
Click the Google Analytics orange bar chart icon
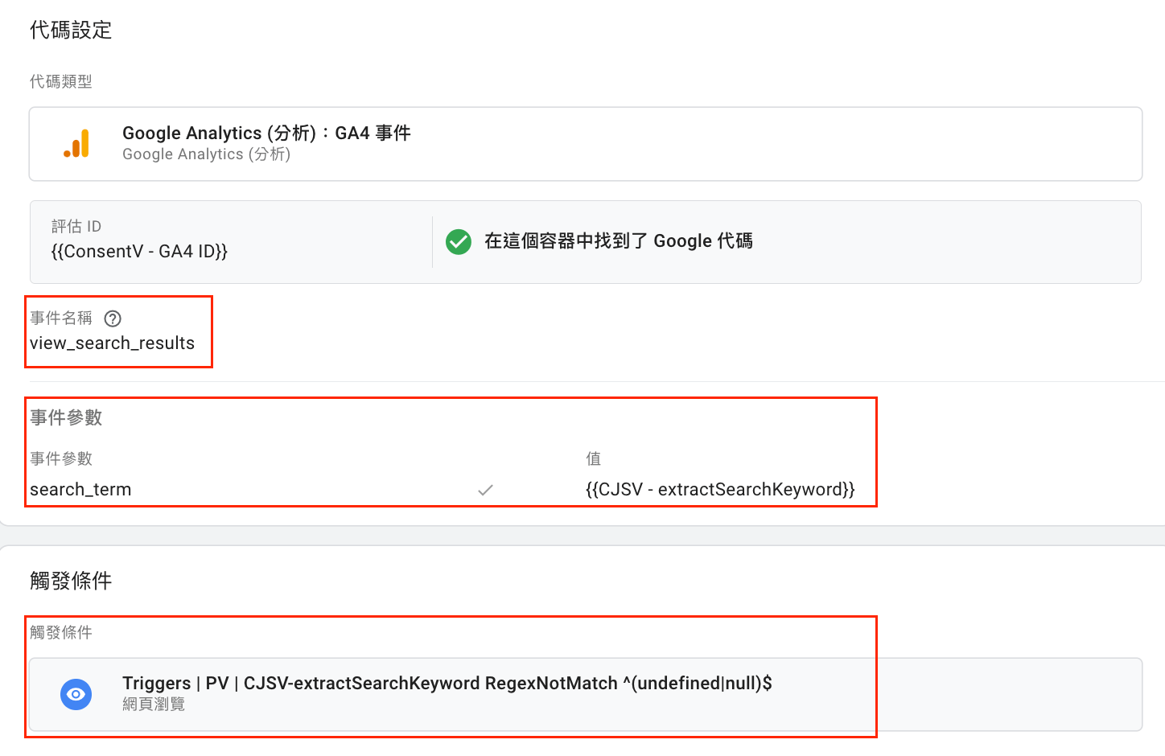tap(76, 144)
